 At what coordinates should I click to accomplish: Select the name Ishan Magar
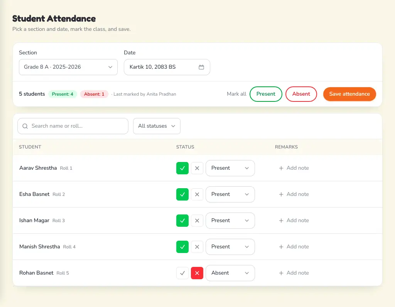(34, 220)
